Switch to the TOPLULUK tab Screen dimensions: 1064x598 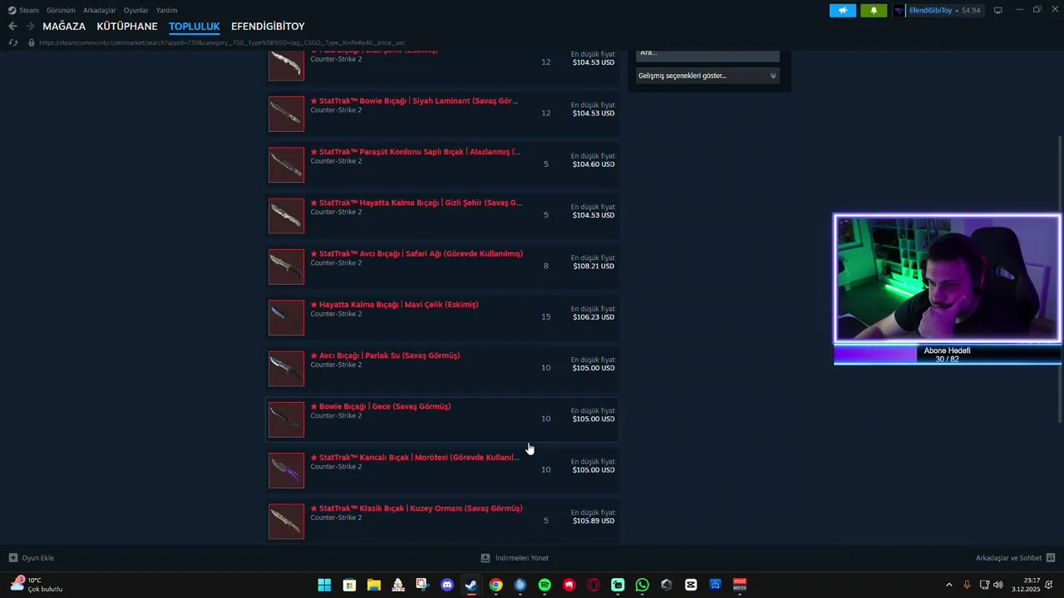click(x=194, y=27)
